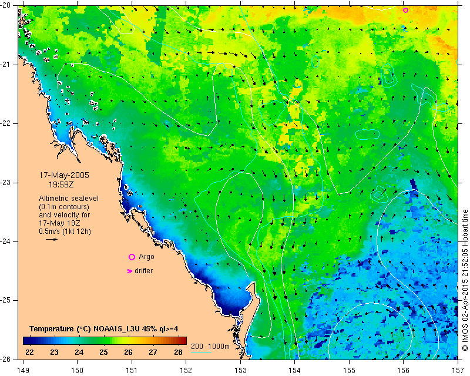The height and width of the screenshot is (376, 470).
Task: Click longitude axis label 156
Action: 404,371
